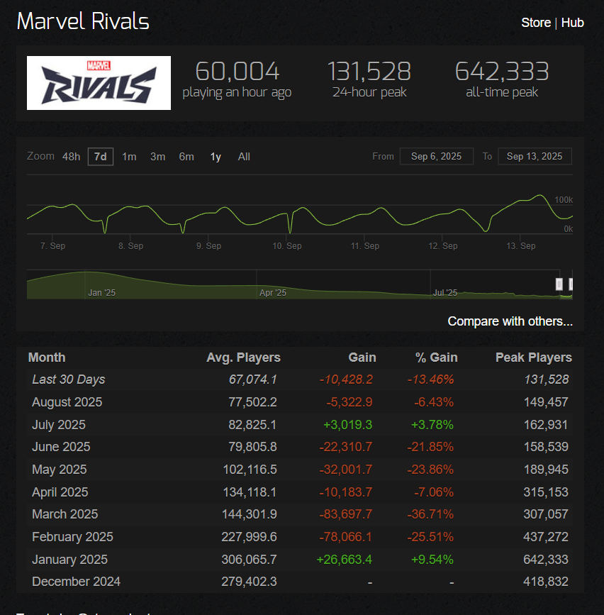This screenshot has width=604, height=615.
Task: Select the July 2025 row label
Action: [59, 425]
